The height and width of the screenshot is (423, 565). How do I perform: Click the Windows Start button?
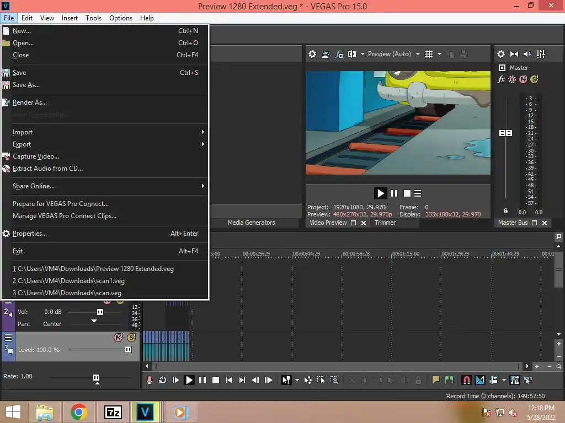(x=13, y=412)
